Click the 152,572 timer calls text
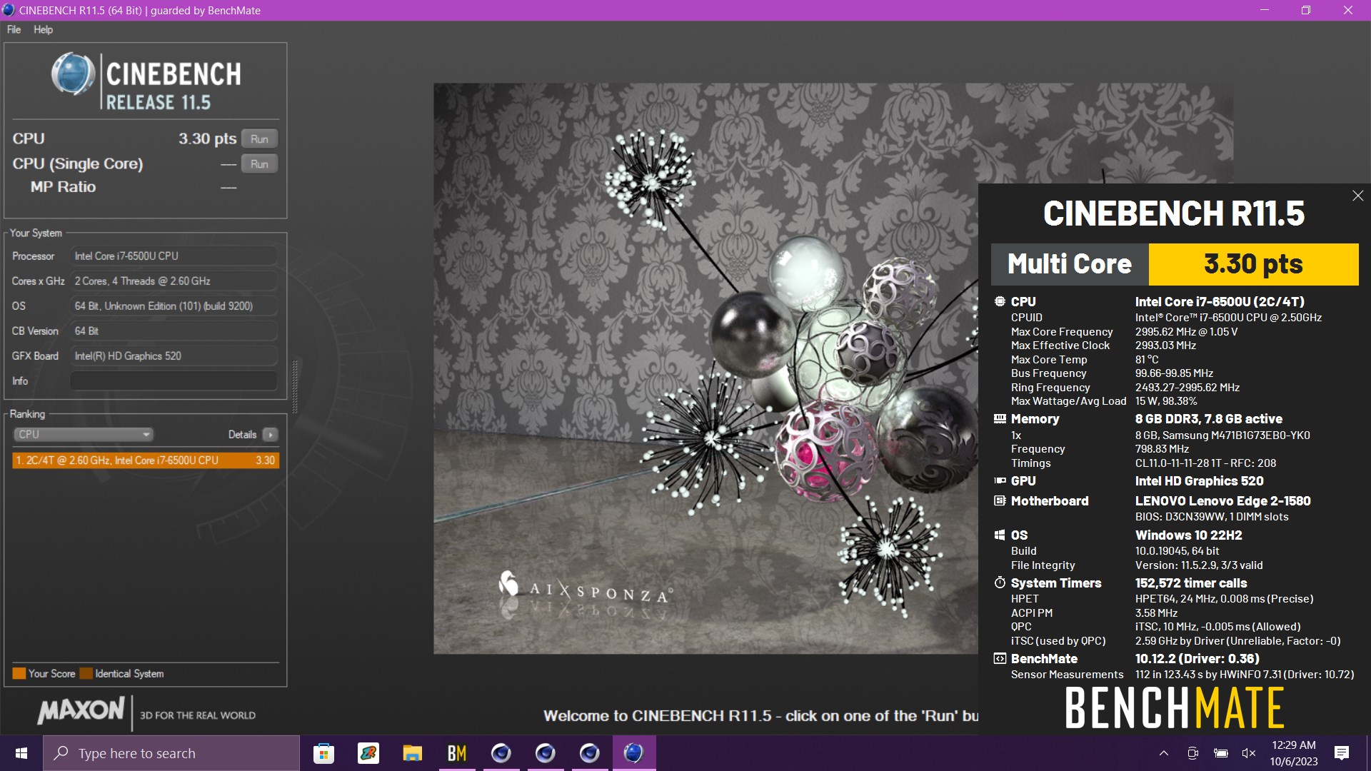The image size is (1371, 771). click(x=1191, y=583)
